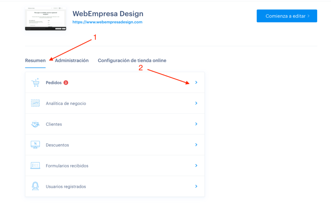Click the Pedidos shopping cart icon
Viewport: 331px width, 215px height.
point(35,83)
